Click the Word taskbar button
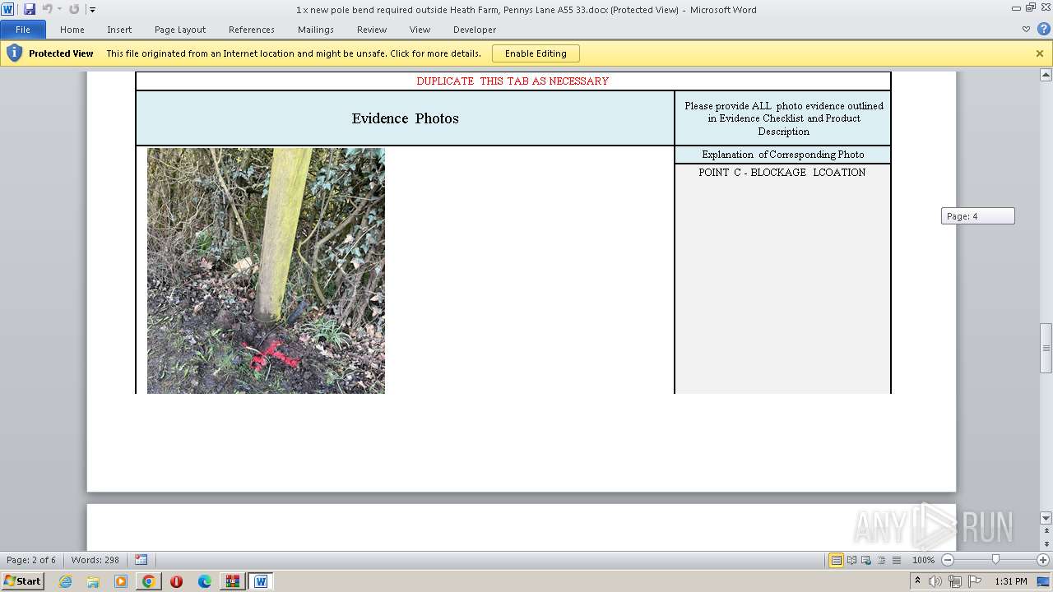 pyautogui.click(x=261, y=581)
